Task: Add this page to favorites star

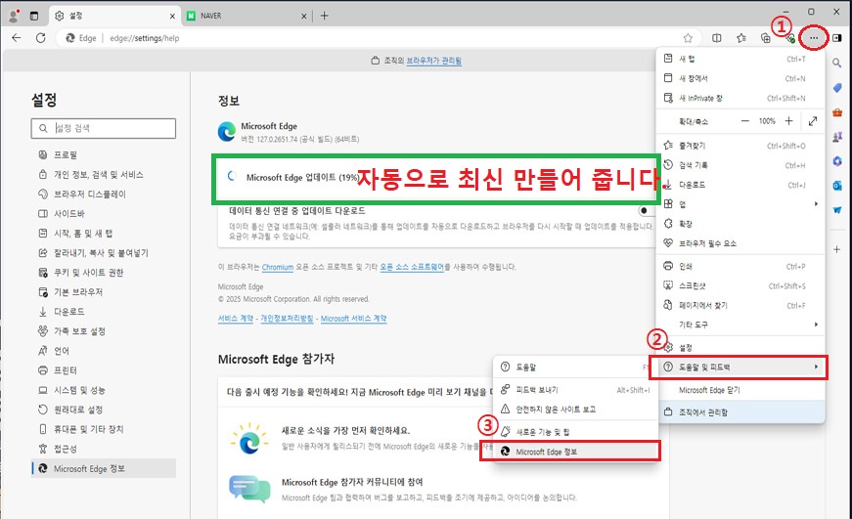Action: (x=688, y=38)
